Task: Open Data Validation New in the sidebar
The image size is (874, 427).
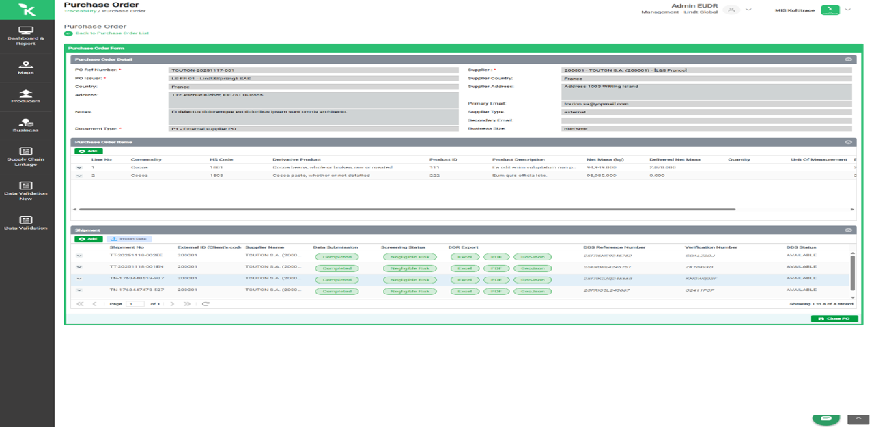Action: click(x=26, y=191)
